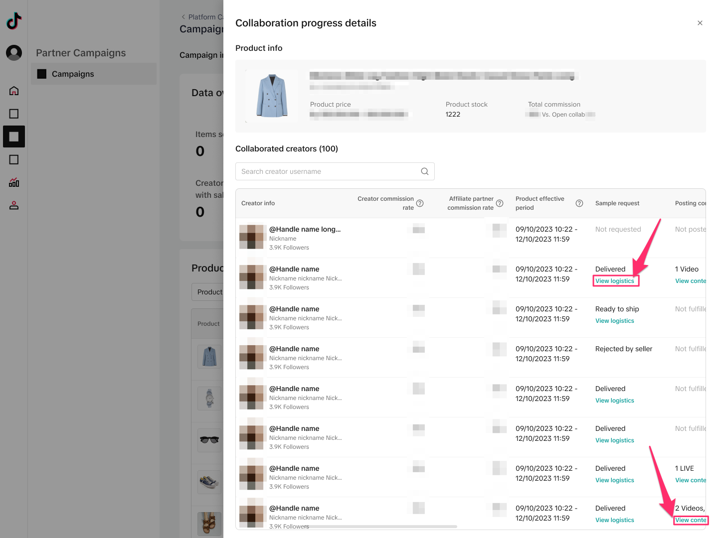Click Product effective period help icon
The width and height of the screenshot is (718, 538).
579,203
